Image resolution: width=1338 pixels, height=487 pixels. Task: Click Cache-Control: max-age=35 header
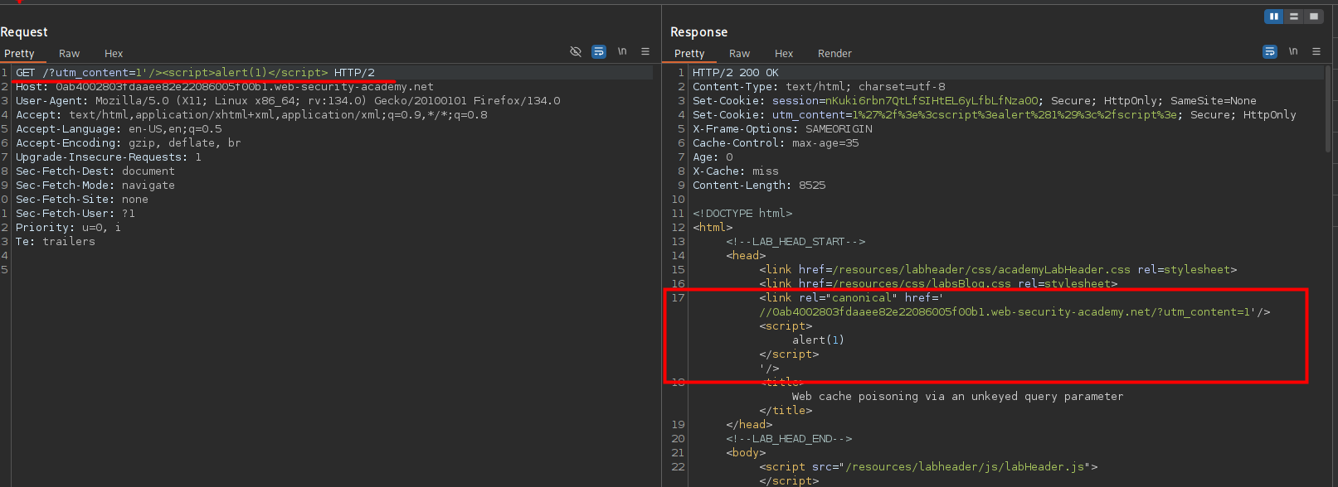776,143
